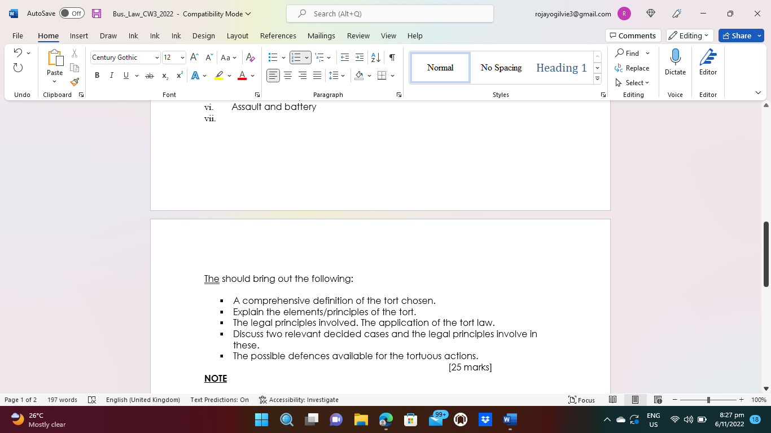Image resolution: width=771 pixels, height=433 pixels.
Task: Select the Heading 1 style
Action: point(561,68)
